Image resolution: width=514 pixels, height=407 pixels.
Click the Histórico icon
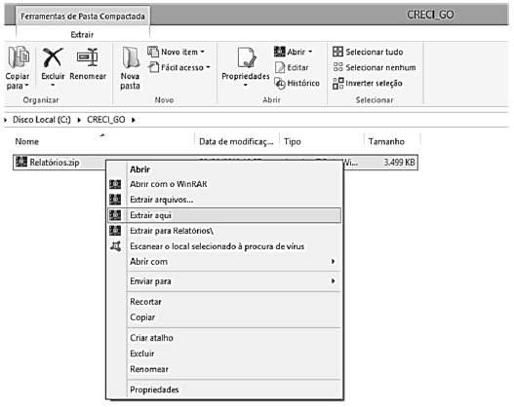280,84
